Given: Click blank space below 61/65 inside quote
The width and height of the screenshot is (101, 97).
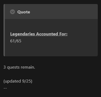Looking at the screenshot, I should (x=51, y=50).
